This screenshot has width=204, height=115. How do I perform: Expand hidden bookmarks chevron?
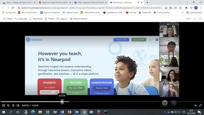pos(183,13)
